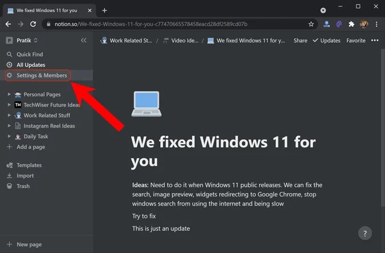This screenshot has width=385, height=253.
Task: Open Settings & Members
Action: tap(46, 75)
